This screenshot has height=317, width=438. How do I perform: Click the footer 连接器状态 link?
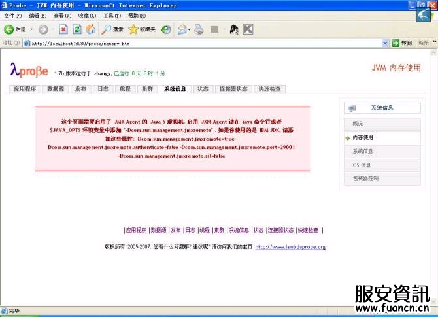pyautogui.click(x=280, y=230)
